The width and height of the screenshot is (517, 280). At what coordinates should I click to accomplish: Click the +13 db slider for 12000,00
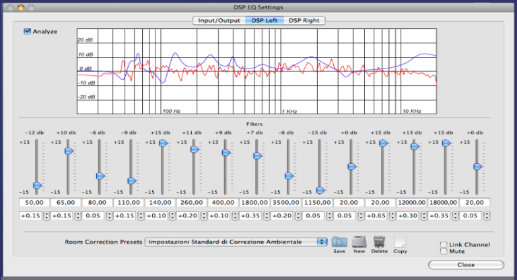pyautogui.click(x=415, y=146)
